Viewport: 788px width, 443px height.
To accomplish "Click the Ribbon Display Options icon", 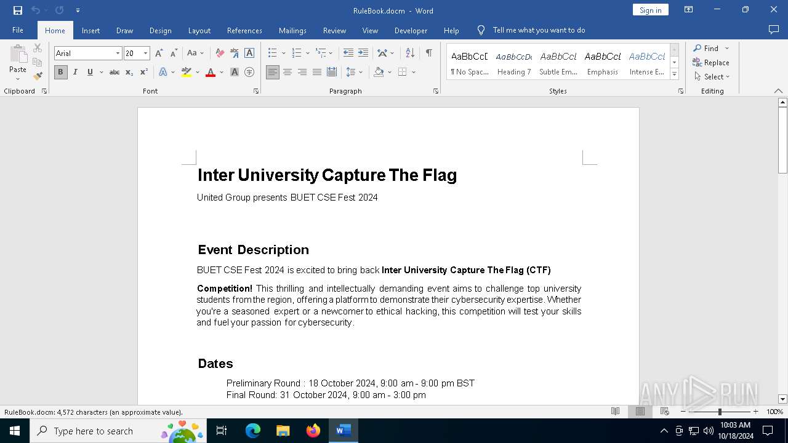I will pyautogui.click(x=689, y=10).
